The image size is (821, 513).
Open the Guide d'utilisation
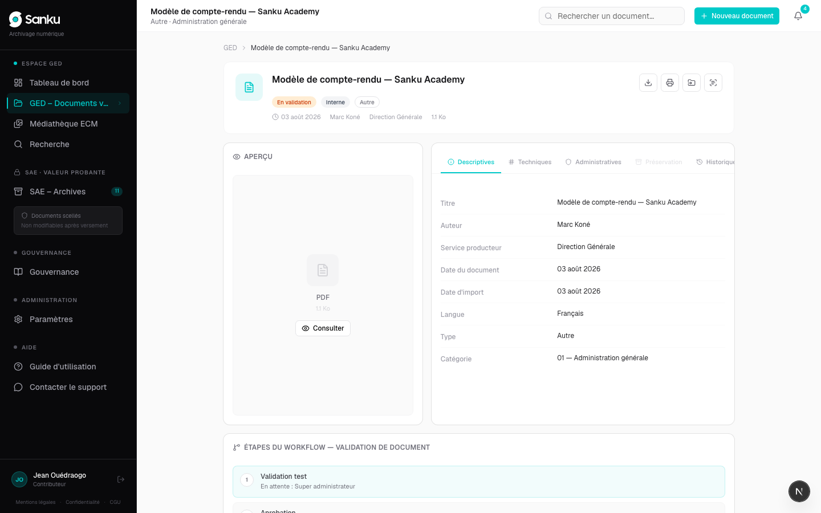coord(68,367)
